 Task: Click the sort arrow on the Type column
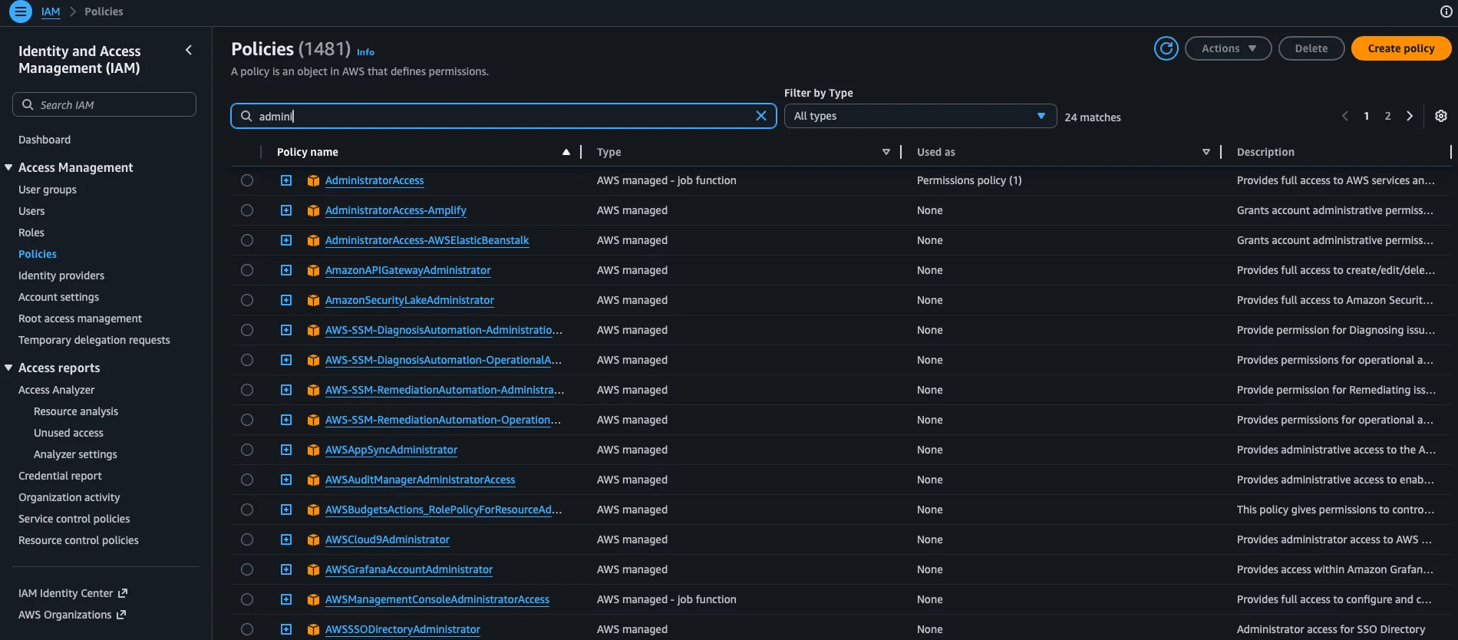[x=886, y=152]
